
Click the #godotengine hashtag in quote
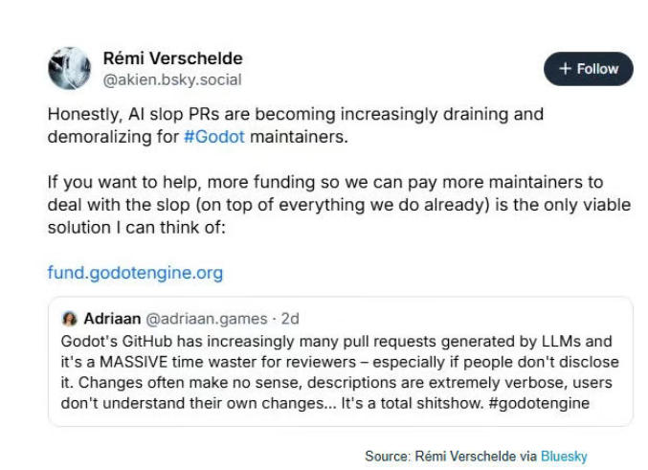538,403
